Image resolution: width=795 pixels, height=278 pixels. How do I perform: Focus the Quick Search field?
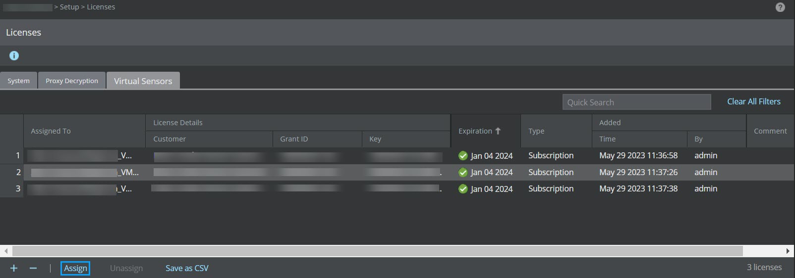coord(636,102)
